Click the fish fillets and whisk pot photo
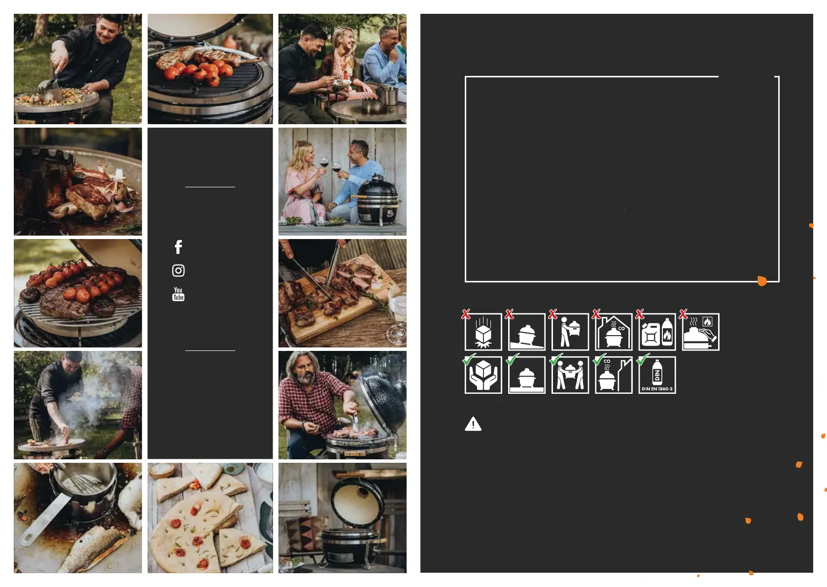This screenshot has height=587, width=827. (x=78, y=518)
